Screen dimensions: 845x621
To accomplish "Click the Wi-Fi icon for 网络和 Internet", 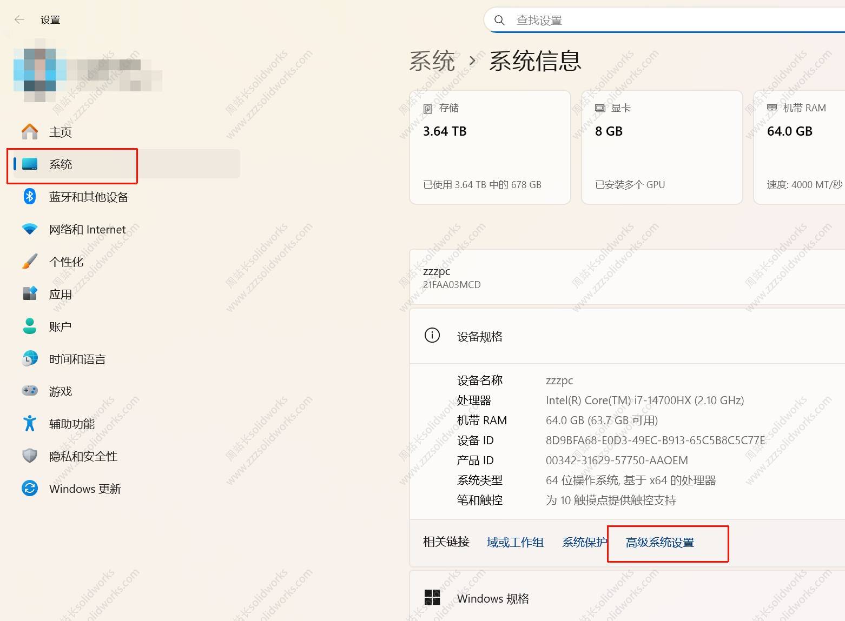I will [x=30, y=229].
